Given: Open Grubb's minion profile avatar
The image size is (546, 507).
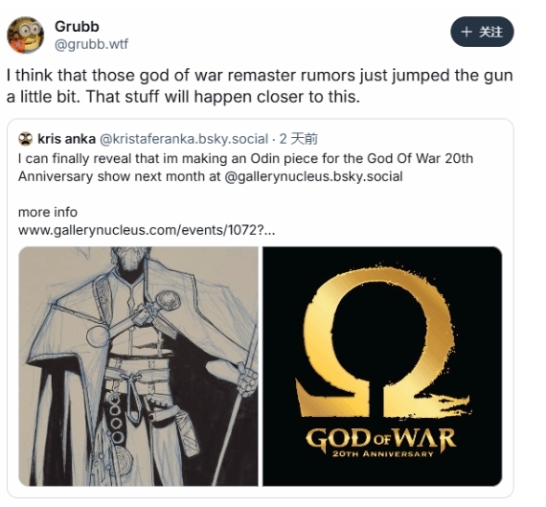Looking at the screenshot, I should [x=26, y=35].
